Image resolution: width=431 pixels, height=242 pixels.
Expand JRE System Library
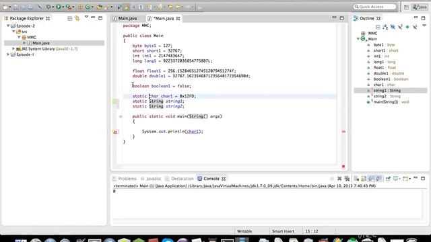coord(13,48)
